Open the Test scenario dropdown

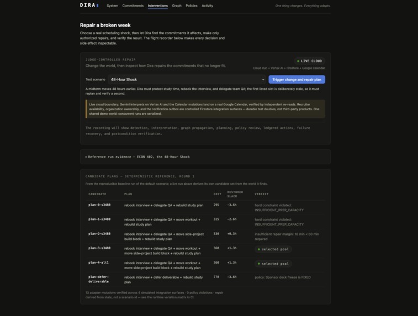pyautogui.click(x=187, y=79)
